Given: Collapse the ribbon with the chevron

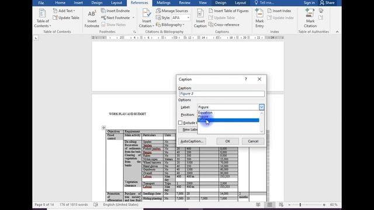Looking at the screenshot, I should 337,32.
